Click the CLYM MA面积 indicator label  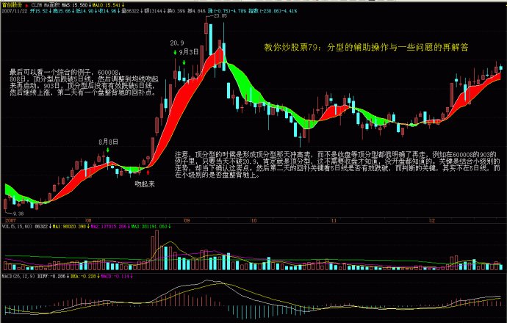(x=46, y=5)
